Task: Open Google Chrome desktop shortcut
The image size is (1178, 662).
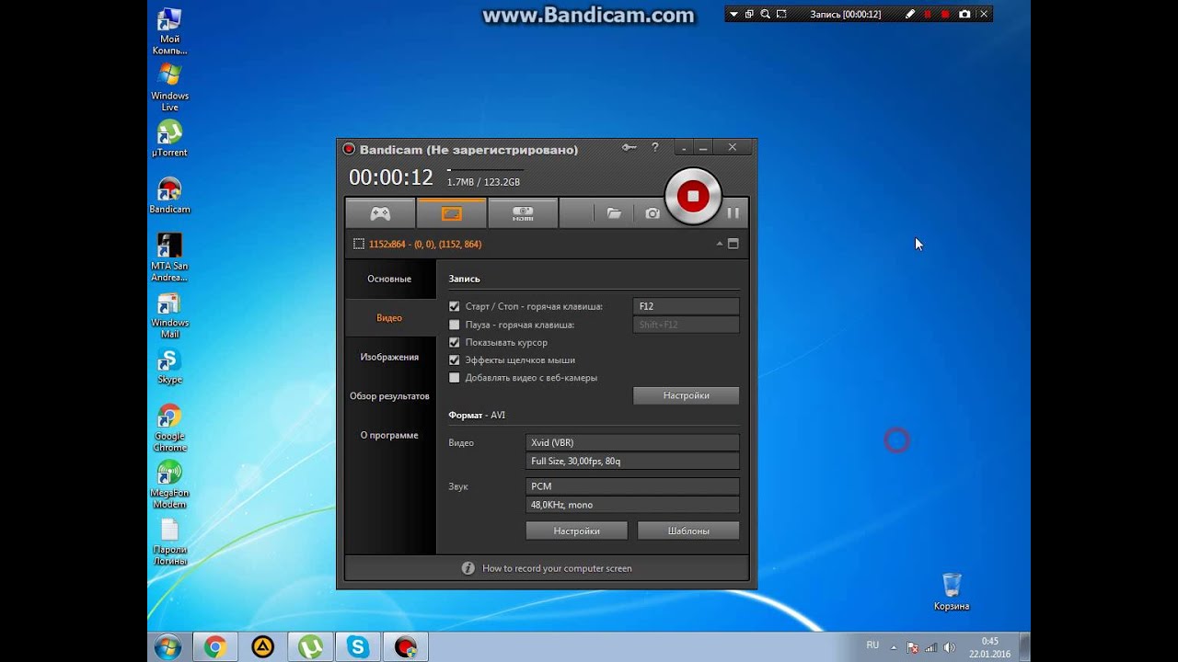Action: click(169, 428)
